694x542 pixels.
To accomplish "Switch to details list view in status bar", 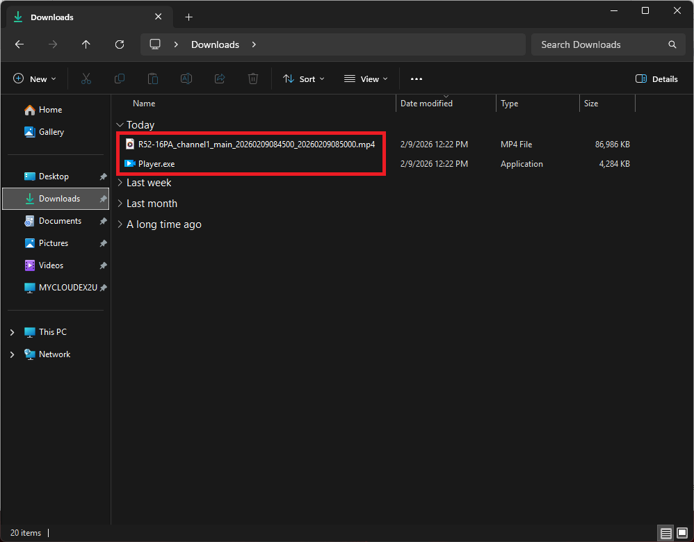I will tap(666, 533).
